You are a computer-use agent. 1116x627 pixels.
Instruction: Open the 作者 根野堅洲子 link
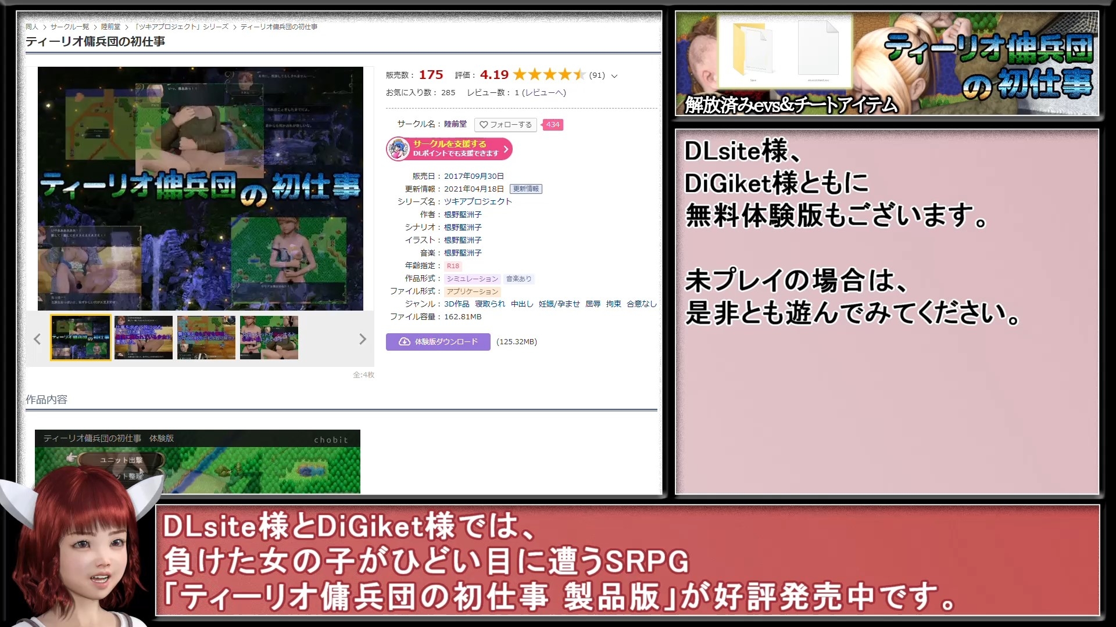(x=463, y=214)
